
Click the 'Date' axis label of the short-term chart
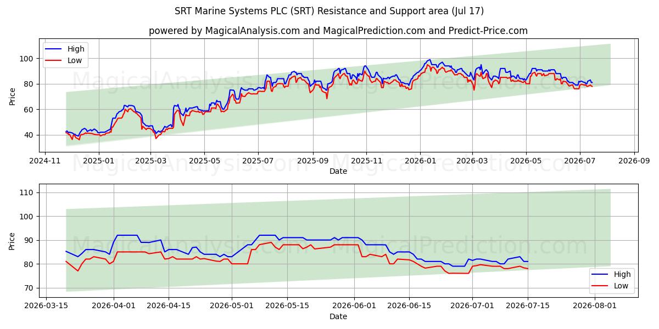tap(338, 317)
